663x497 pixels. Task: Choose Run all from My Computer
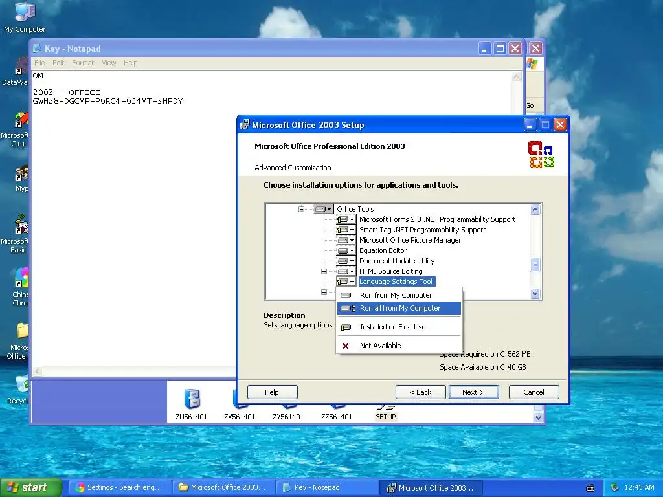coord(399,308)
